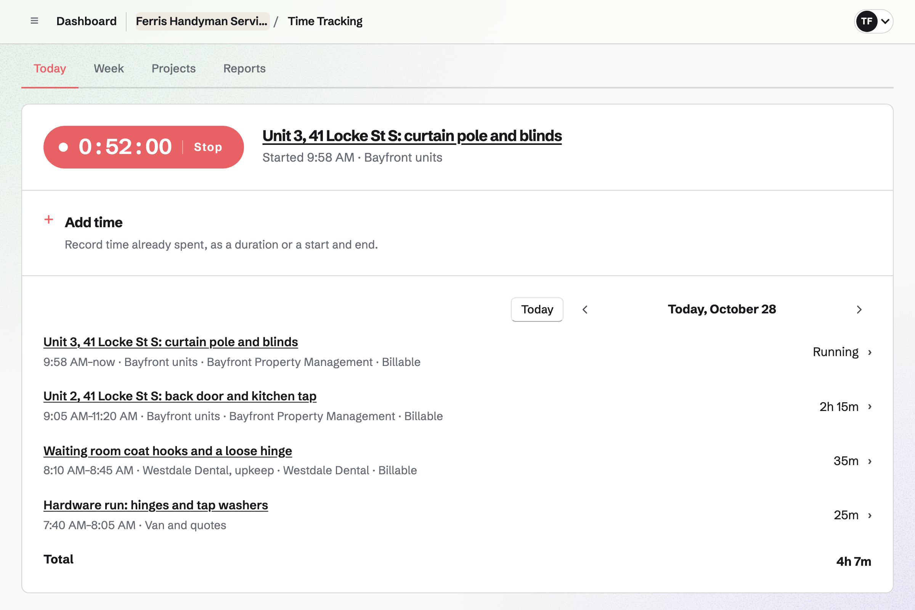Click the '35m' duration value
Image resolution: width=915 pixels, height=610 pixels.
[846, 461]
